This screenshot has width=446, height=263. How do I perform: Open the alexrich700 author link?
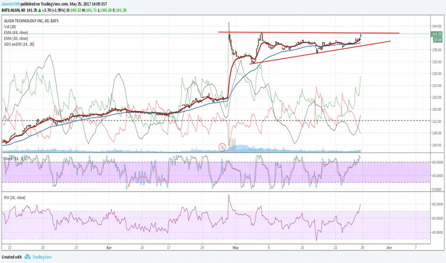(11, 4)
